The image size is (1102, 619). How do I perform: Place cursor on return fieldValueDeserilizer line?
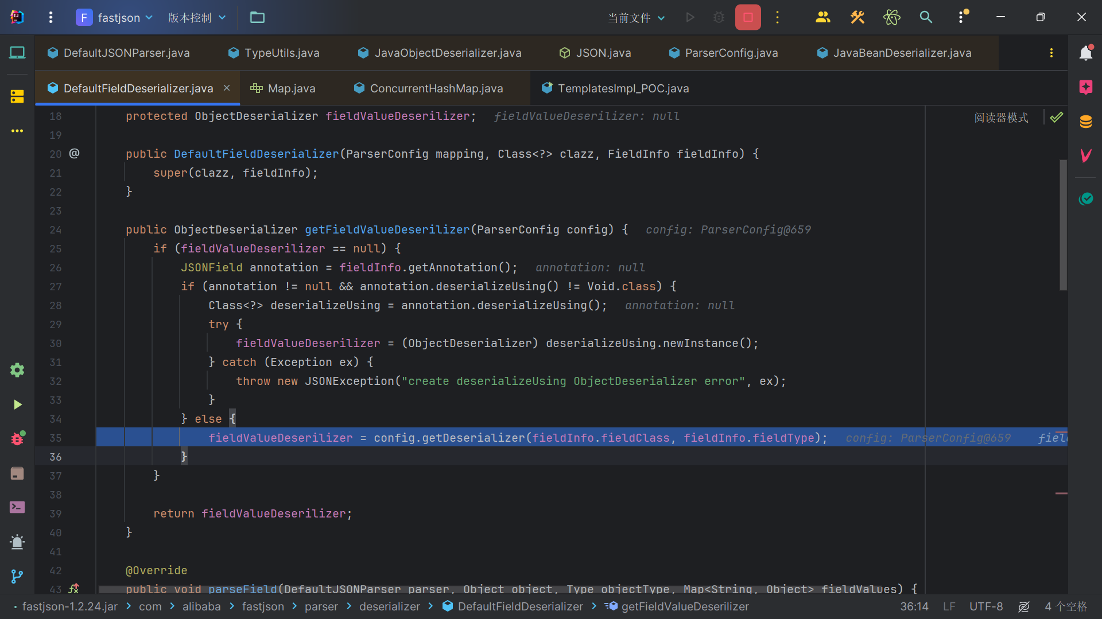click(253, 513)
